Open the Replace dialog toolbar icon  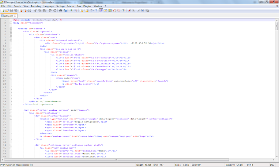click(65, 10)
